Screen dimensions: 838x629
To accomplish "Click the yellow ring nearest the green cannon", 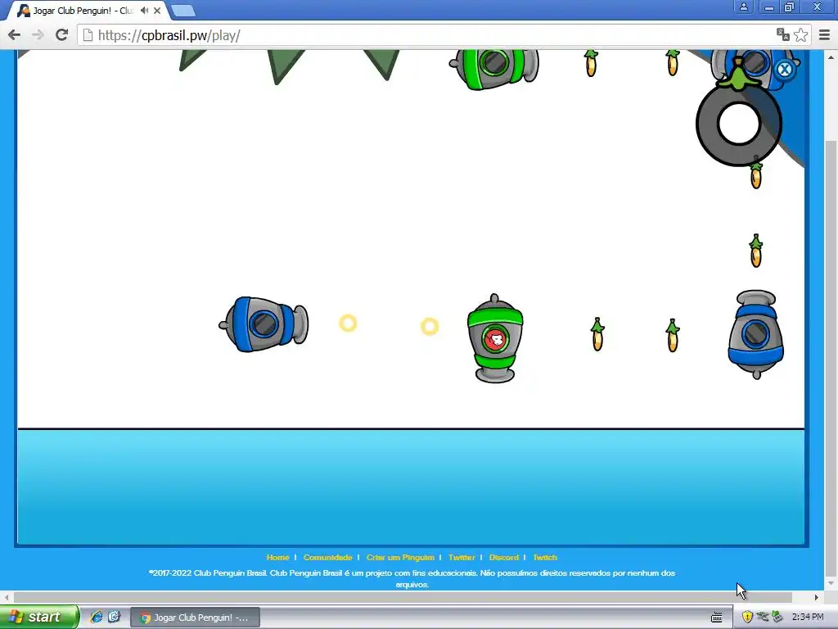I will point(430,326).
